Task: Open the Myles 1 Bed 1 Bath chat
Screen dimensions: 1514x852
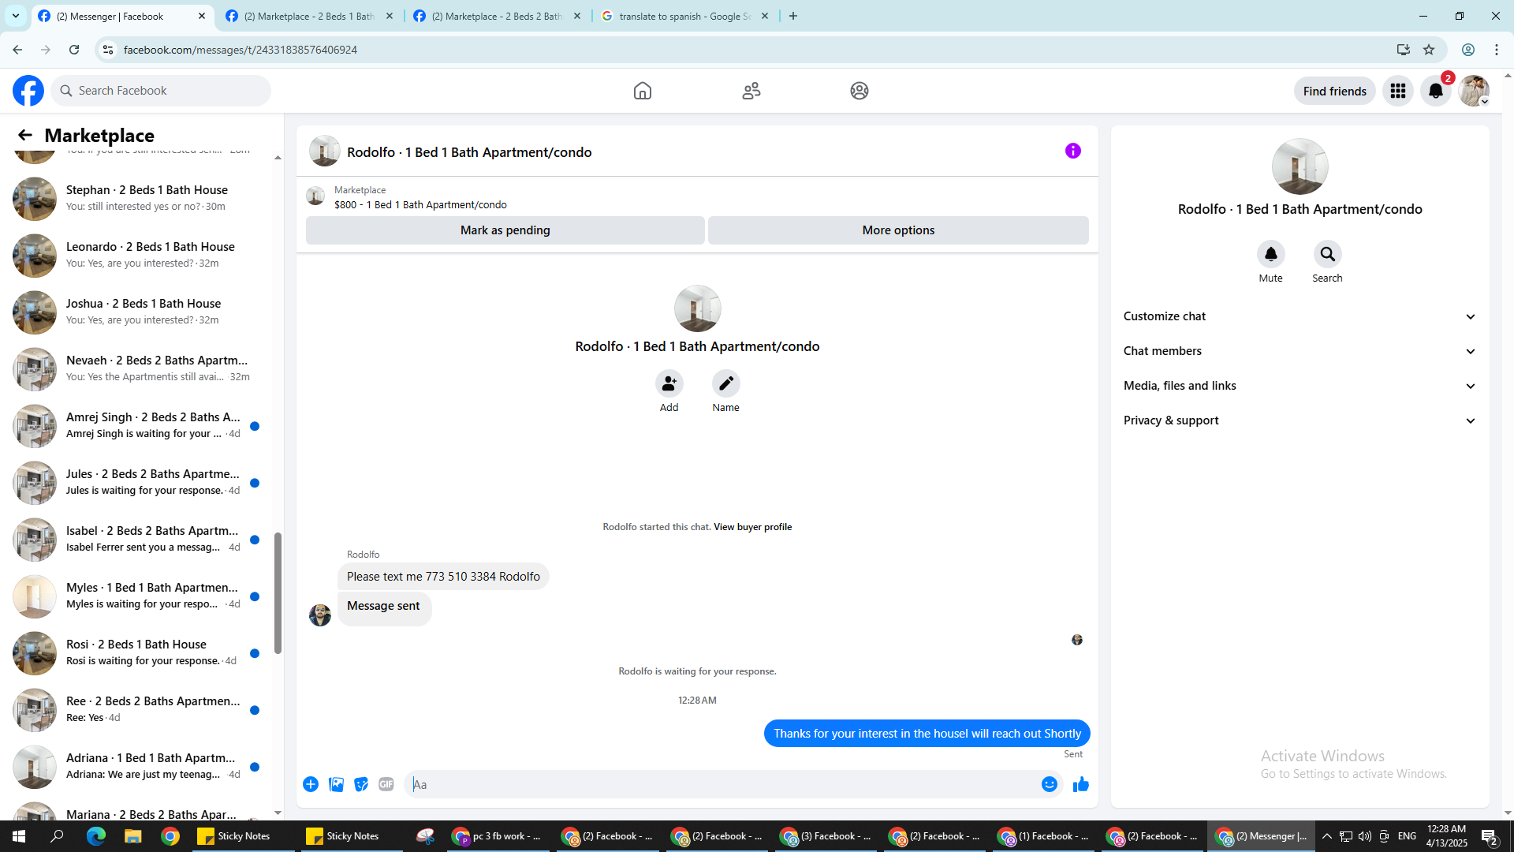Action: [x=139, y=596]
